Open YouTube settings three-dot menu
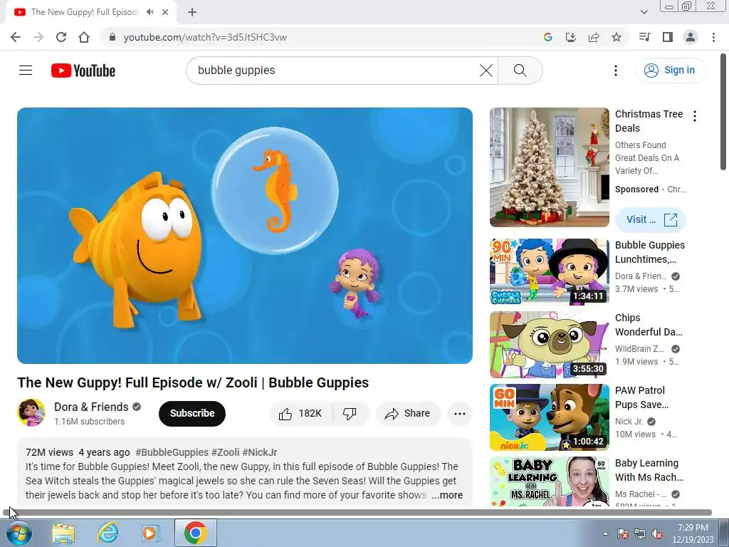This screenshot has height=547, width=729. (x=616, y=71)
